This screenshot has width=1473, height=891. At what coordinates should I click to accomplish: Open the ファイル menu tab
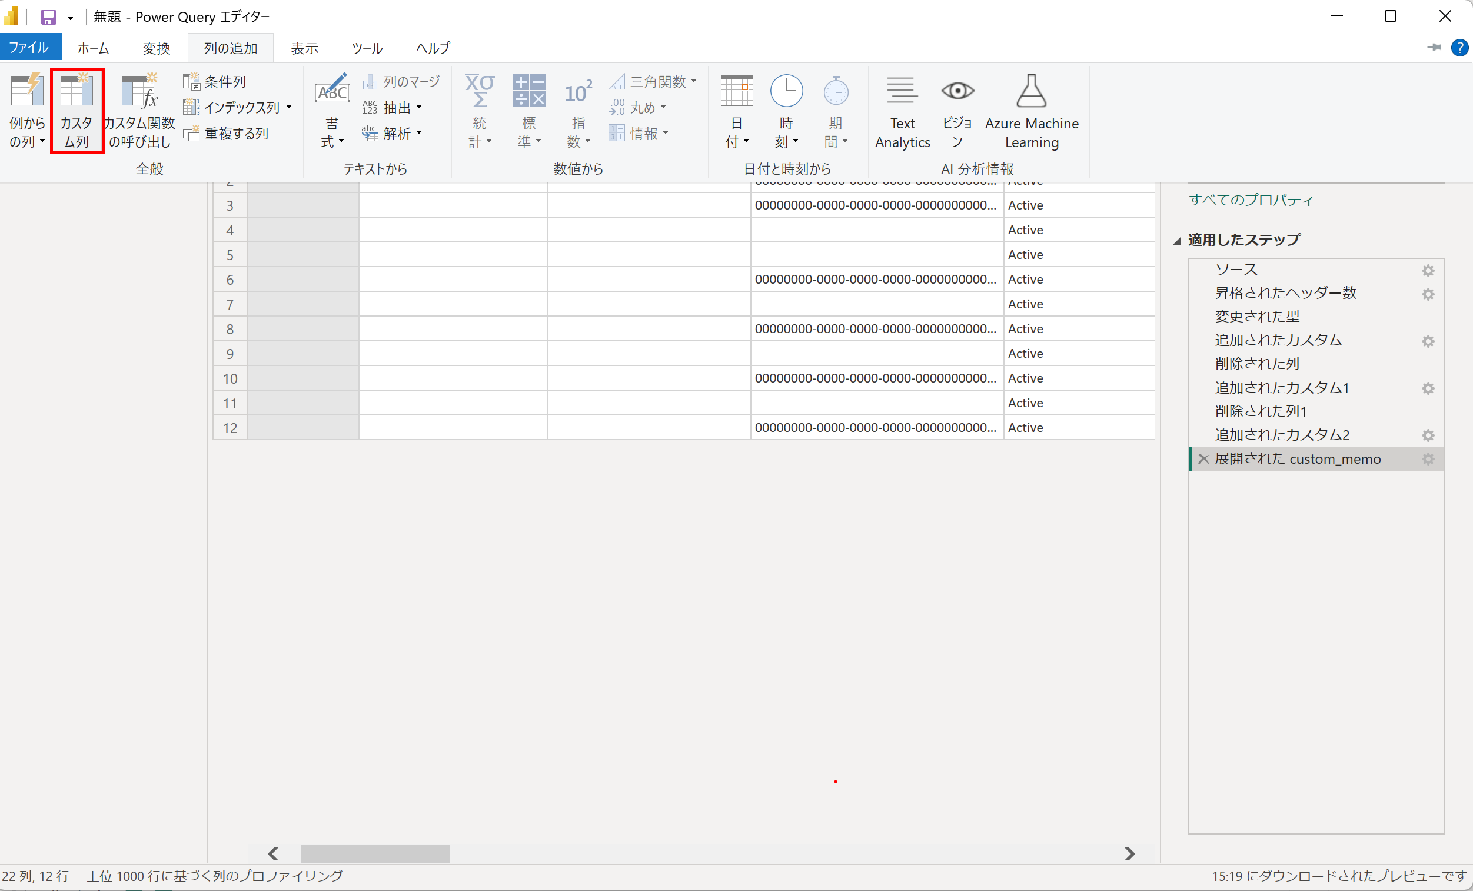(x=29, y=48)
